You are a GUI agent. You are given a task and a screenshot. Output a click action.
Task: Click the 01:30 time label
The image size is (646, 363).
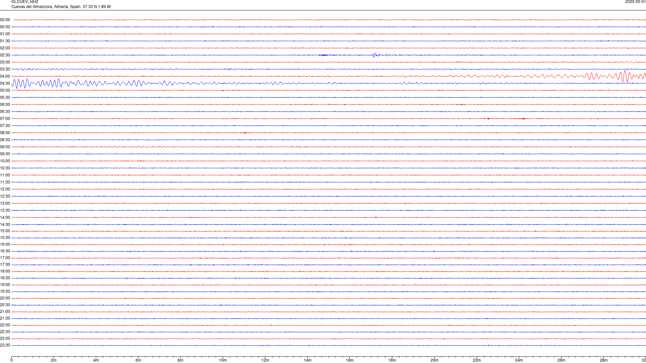(x=5, y=41)
